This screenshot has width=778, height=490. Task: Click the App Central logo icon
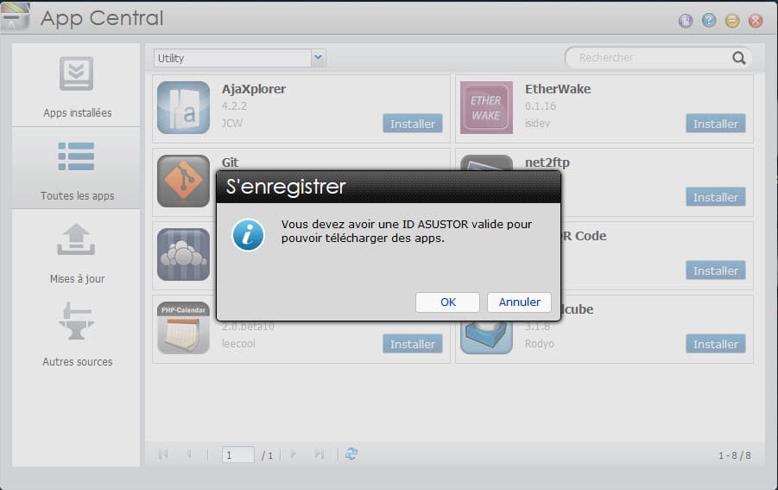[x=15, y=16]
